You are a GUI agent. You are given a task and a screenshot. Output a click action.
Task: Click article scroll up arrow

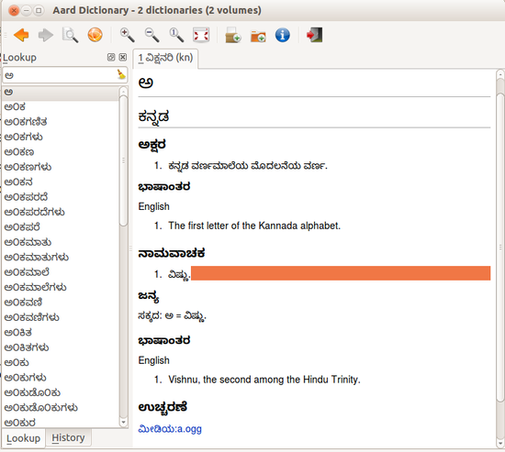[500, 75]
